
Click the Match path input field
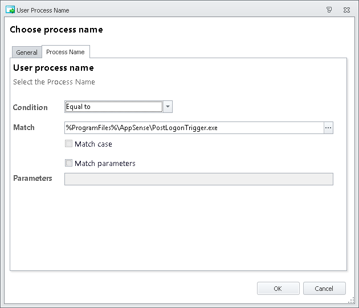tap(194, 128)
